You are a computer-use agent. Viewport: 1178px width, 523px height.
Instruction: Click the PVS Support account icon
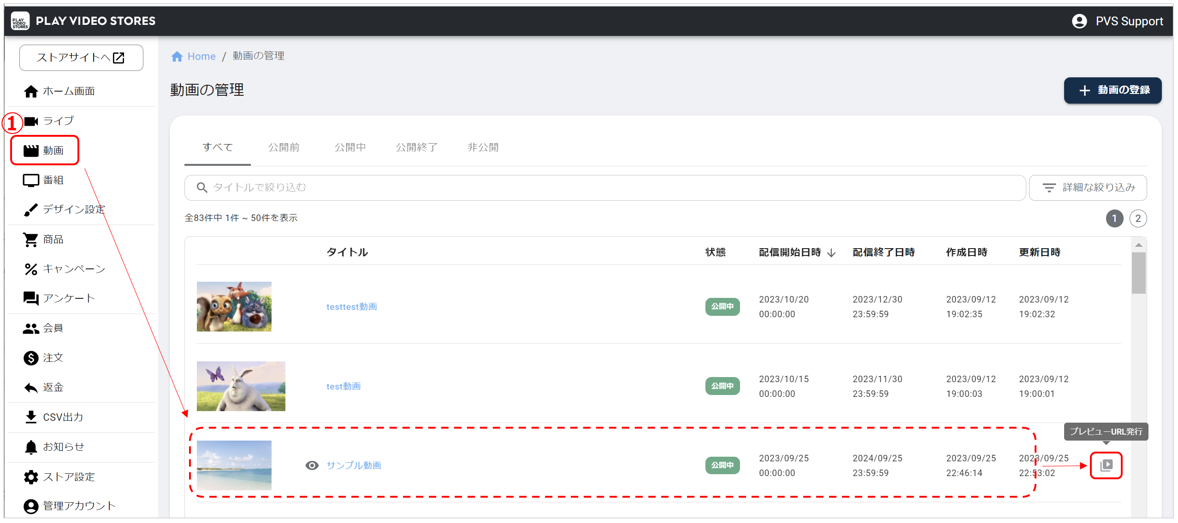coord(1079,21)
